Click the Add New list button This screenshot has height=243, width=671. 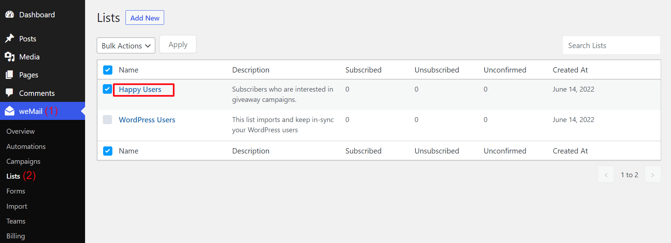point(145,18)
